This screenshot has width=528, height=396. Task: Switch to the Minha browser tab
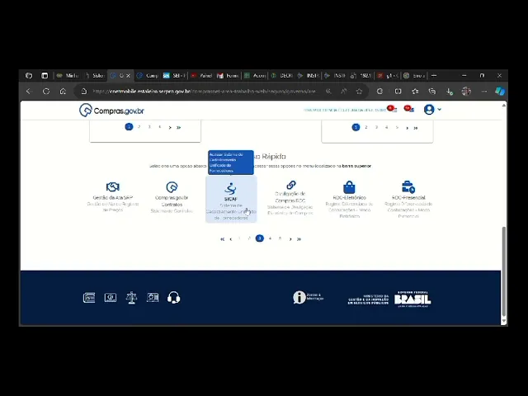tap(68, 76)
